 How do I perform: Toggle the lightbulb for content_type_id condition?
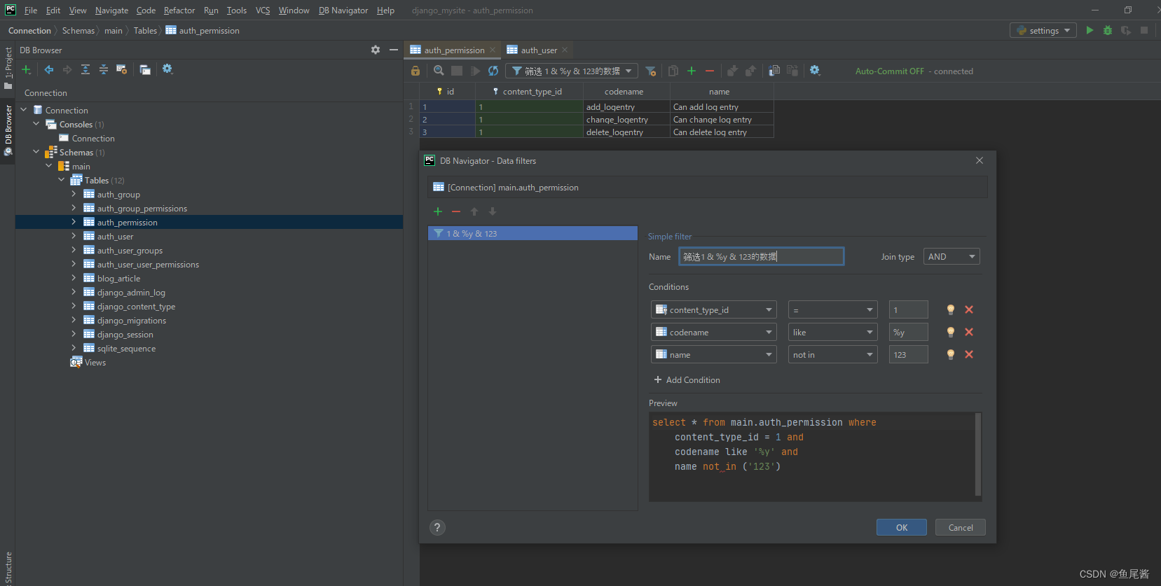pos(950,309)
